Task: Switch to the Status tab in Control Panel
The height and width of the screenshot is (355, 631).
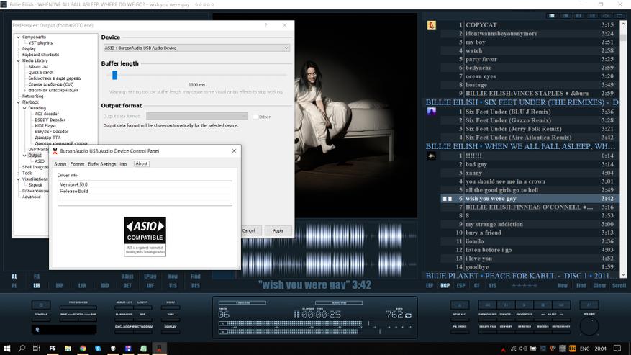Action: click(x=60, y=164)
